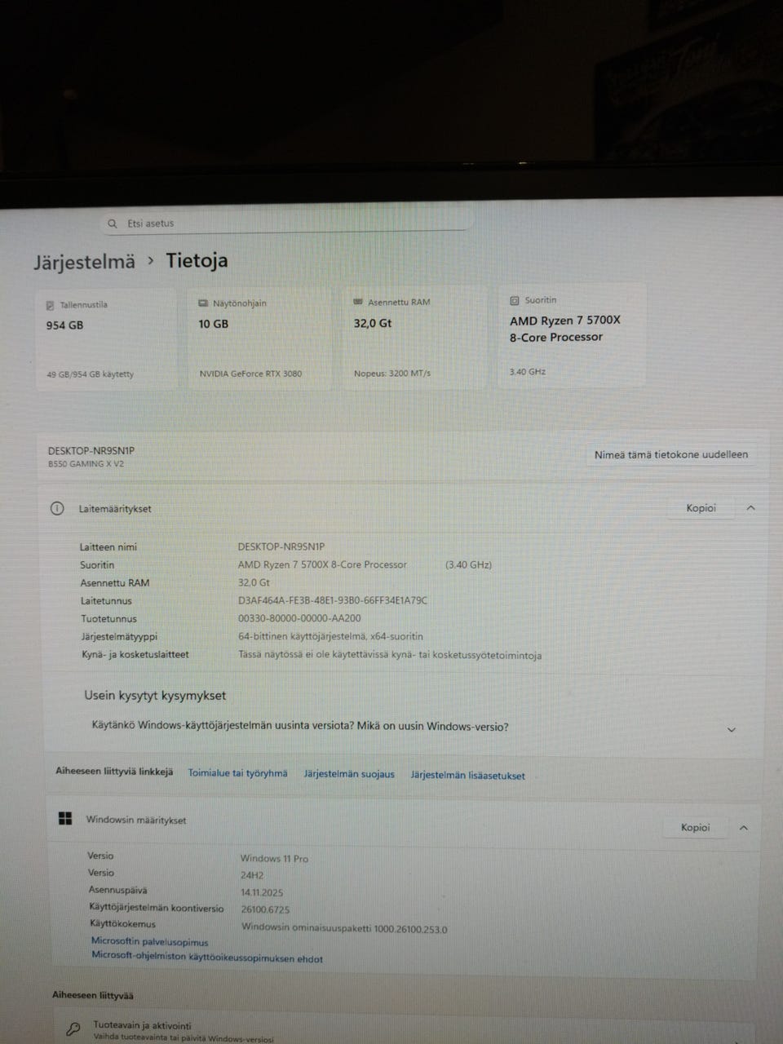Expand the Käytänkö Windows-käyttöjärjestelmän question
Screen dimensions: 783x1044
click(405, 727)
